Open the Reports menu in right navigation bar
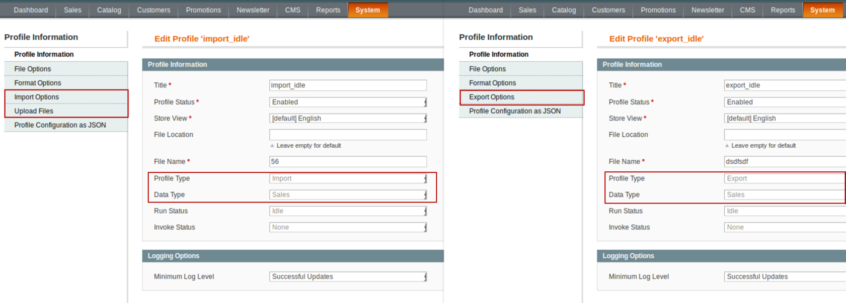 [x=783, y=10]
